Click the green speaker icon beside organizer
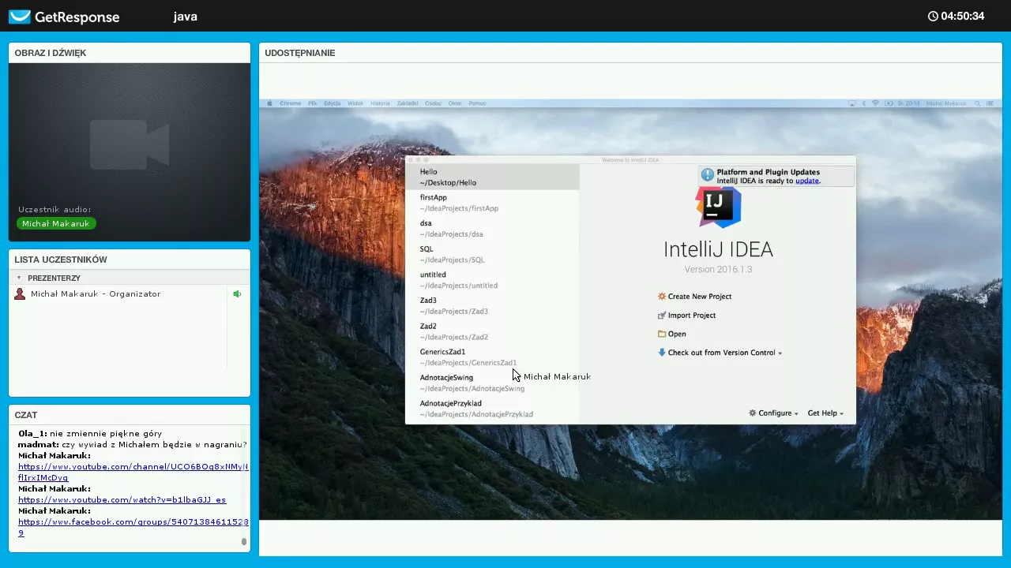This screenshot has height=568, width=1011. [x=236, y=294]
